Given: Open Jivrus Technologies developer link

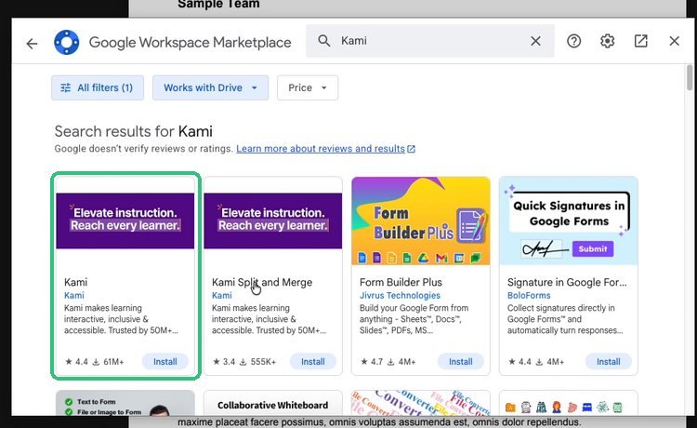Looking at the screenshot, I should (400, 296).
